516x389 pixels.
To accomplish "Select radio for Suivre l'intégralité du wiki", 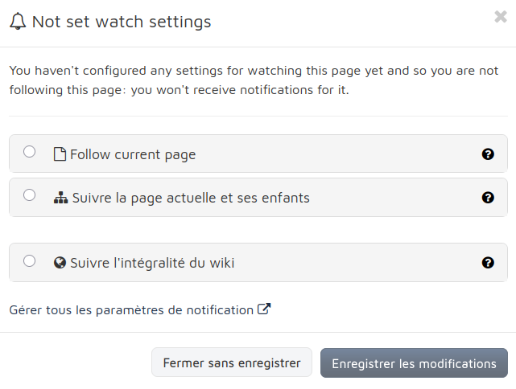I will click(x=29, y=261).
